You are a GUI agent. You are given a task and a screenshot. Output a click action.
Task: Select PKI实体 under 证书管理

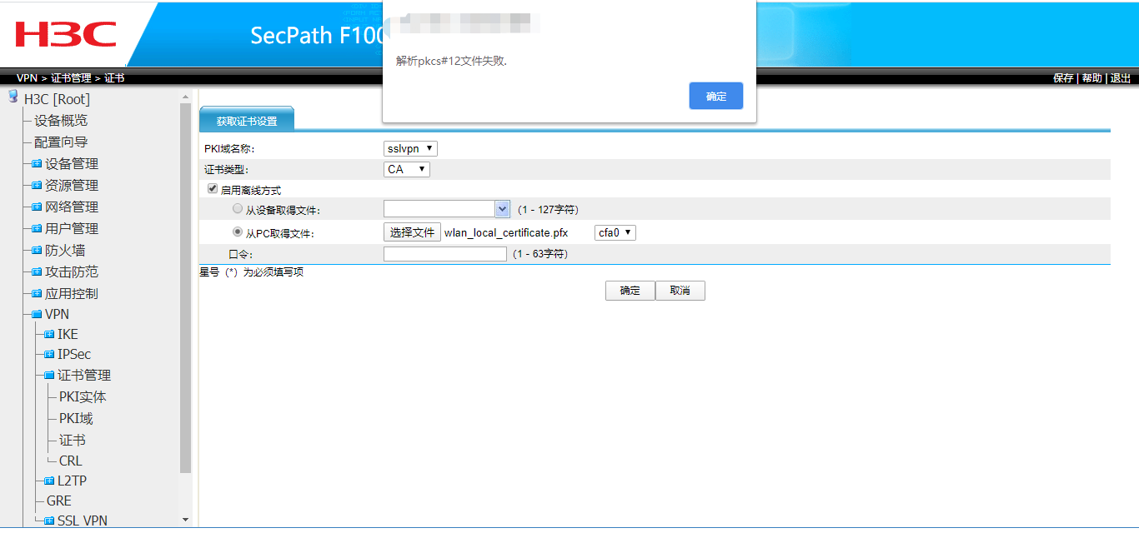tap(83, 397)
